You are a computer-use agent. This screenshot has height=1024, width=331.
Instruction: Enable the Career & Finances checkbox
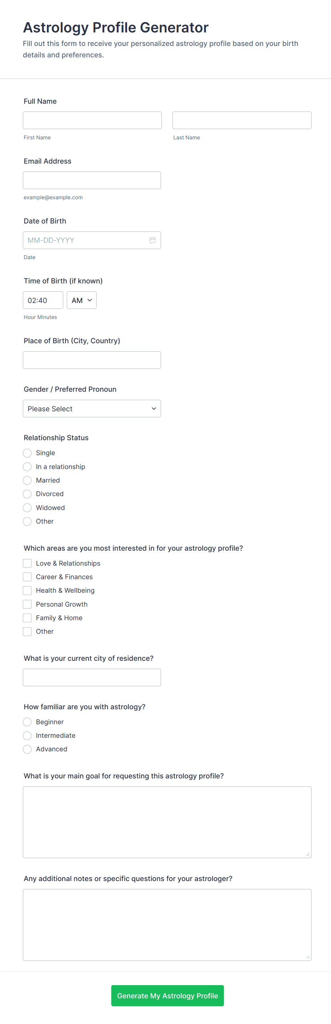(27, 577)
